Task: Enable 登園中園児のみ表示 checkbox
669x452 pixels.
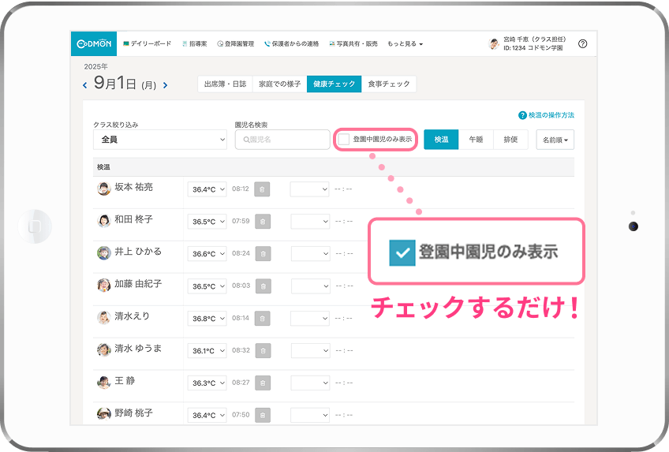Action: coord(345,140)
